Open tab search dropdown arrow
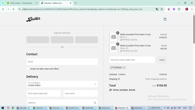 click(3, 3)
